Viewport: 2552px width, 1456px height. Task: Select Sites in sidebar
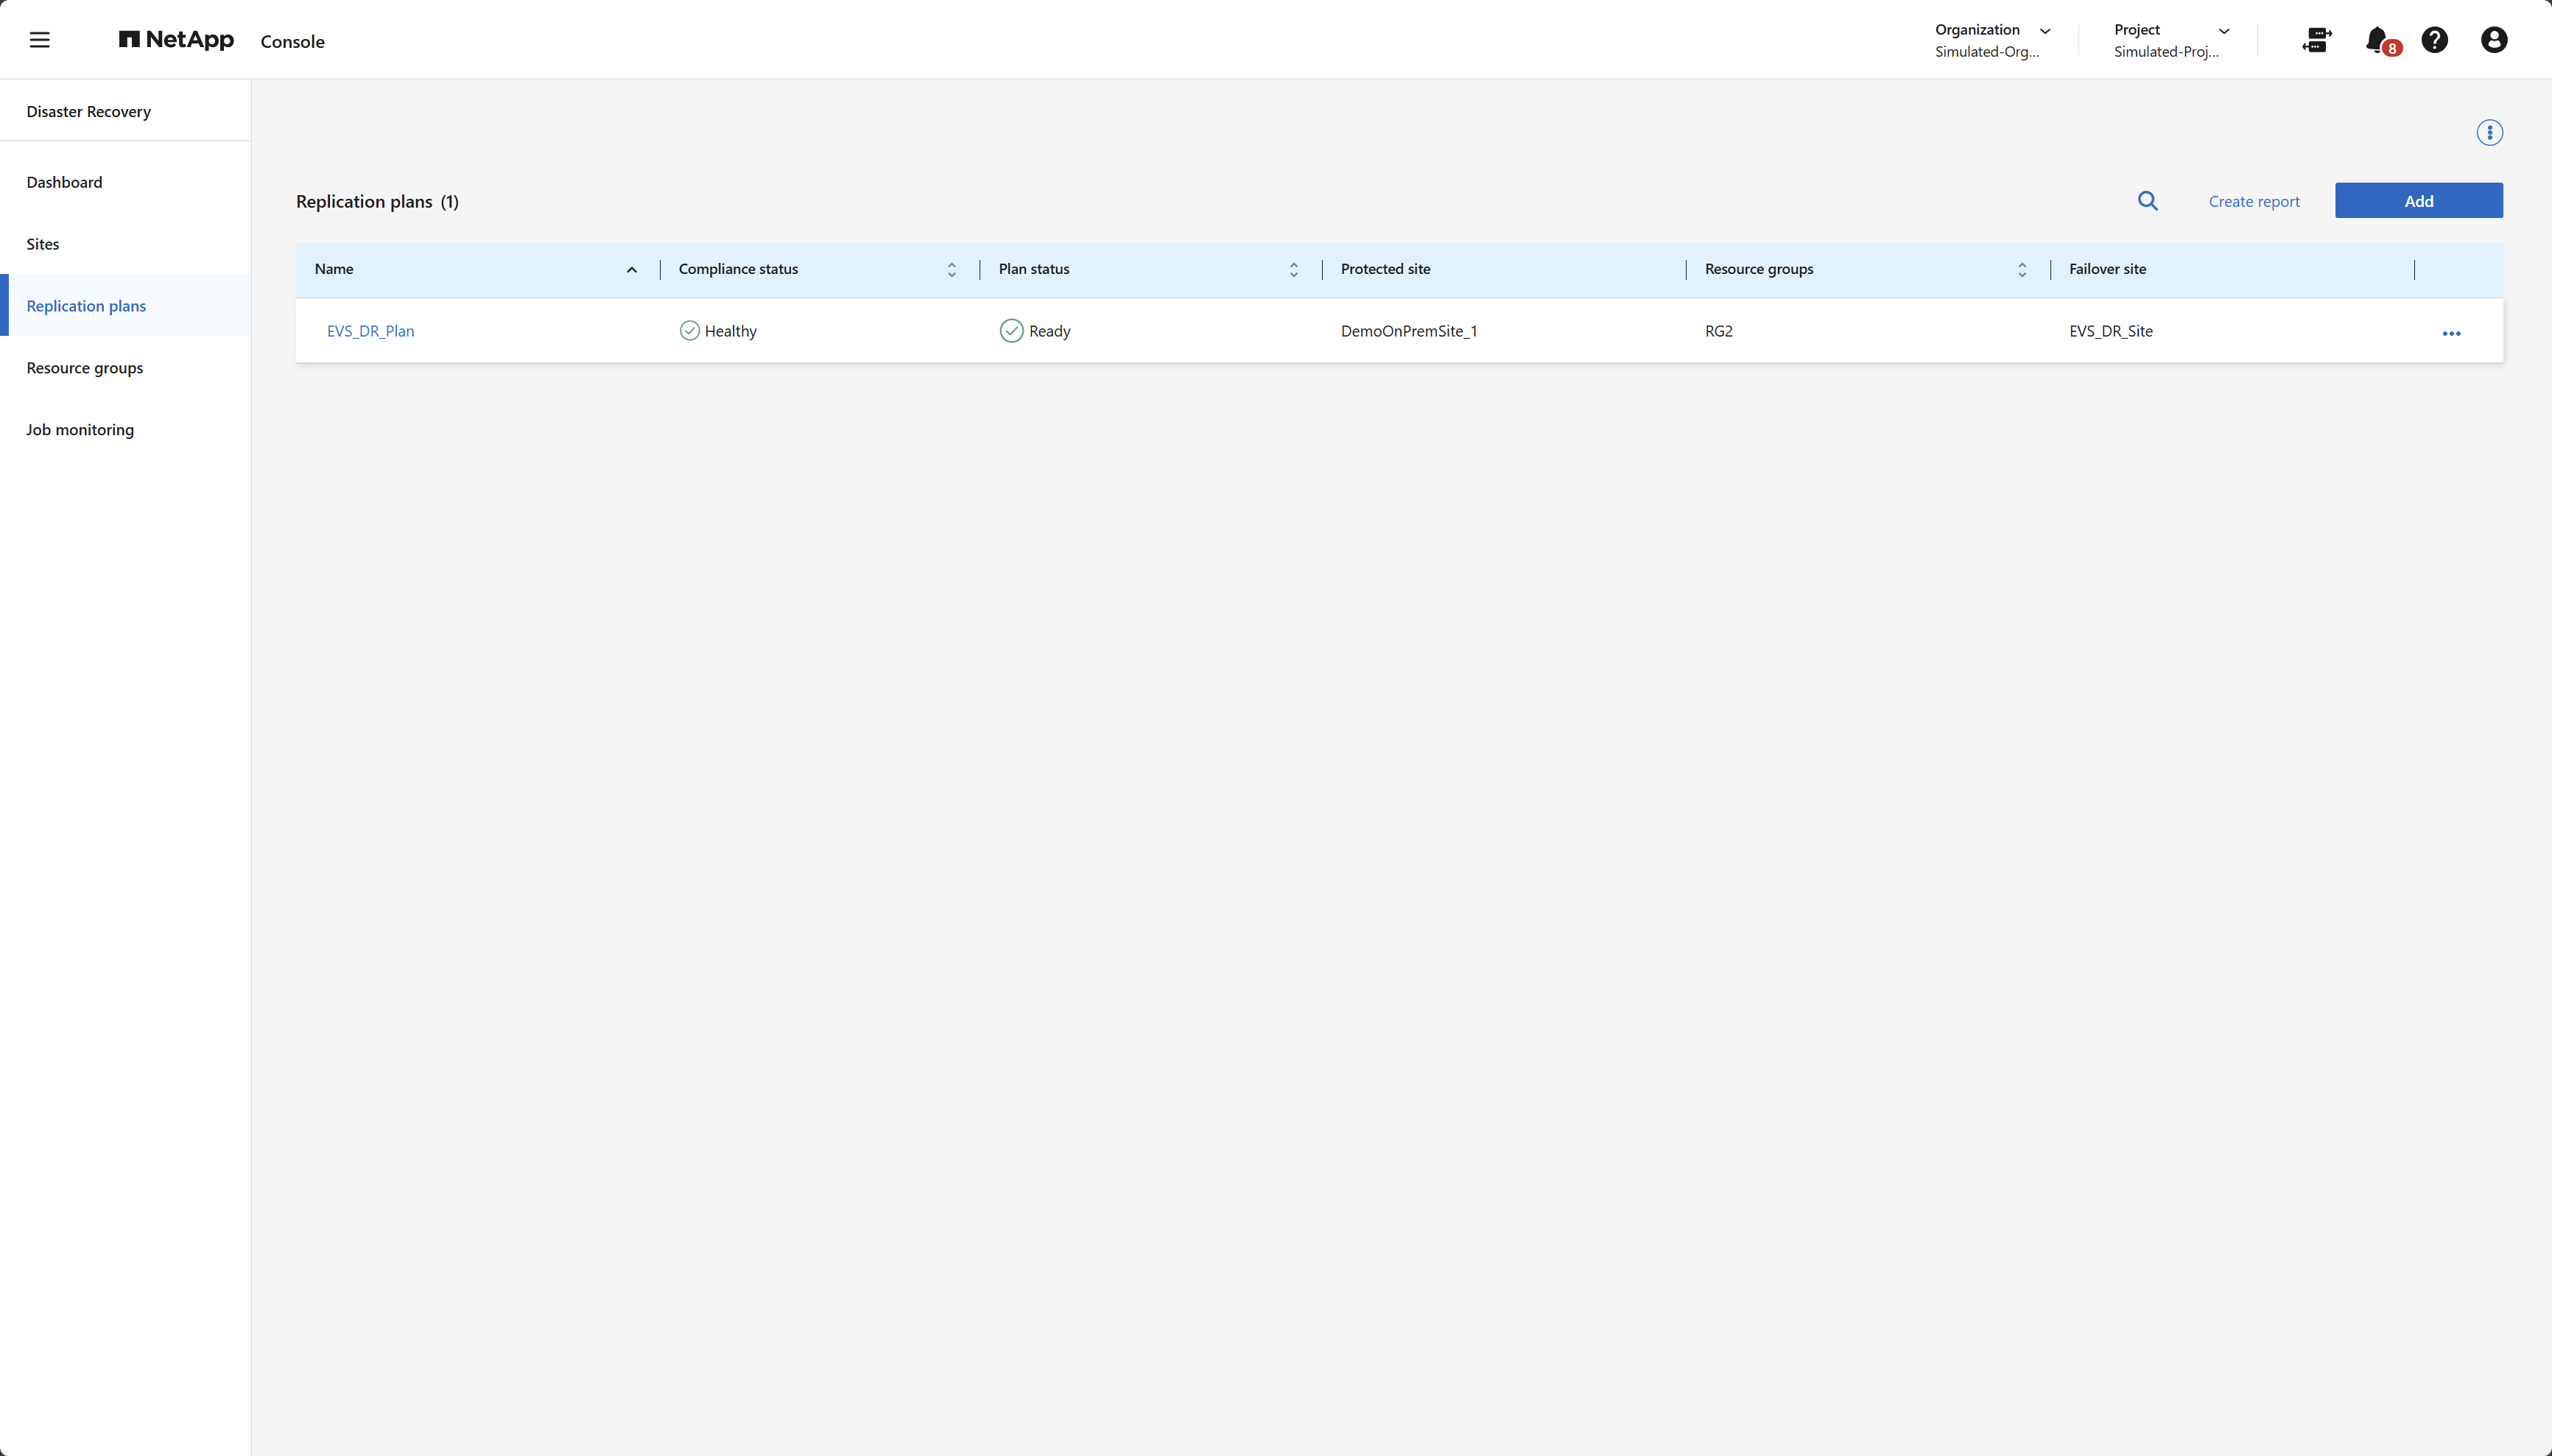tap(43, 244)
